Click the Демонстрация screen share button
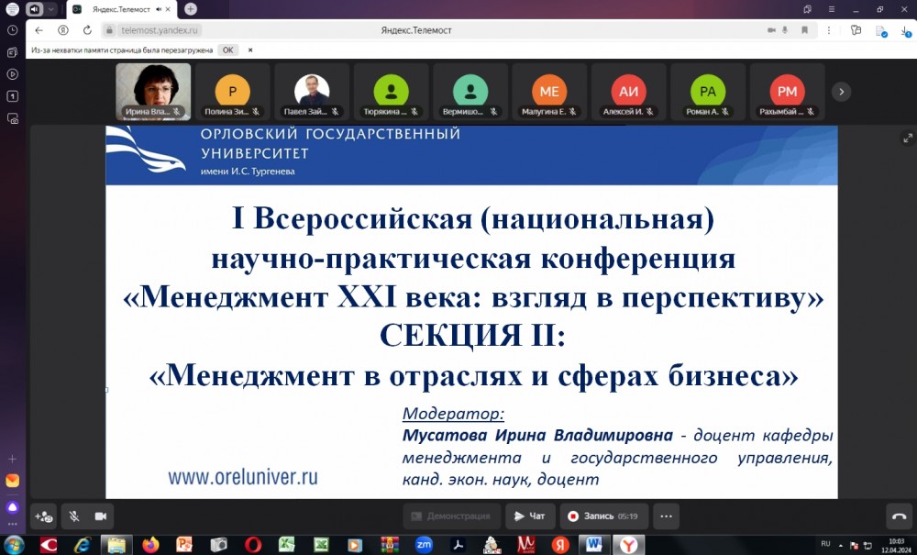Viewport: 917px width, 555px height. coord(452,516)
